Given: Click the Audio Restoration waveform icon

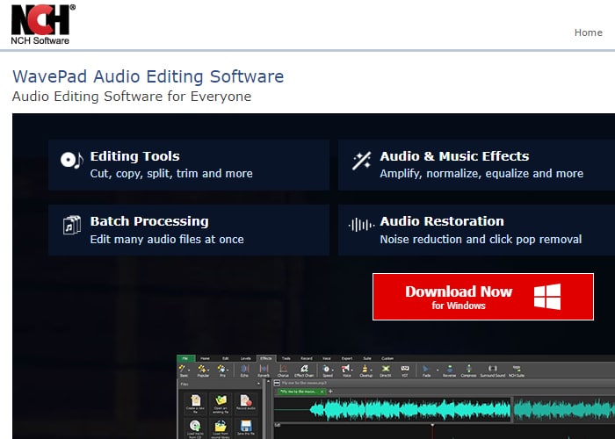Looking at the screenshot, I should point(361,225).
